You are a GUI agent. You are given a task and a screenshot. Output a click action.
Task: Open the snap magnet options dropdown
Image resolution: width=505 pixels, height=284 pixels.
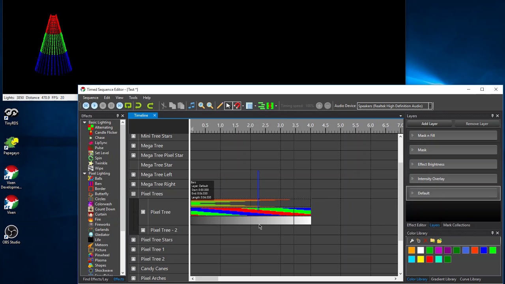(x=243, y=106)
